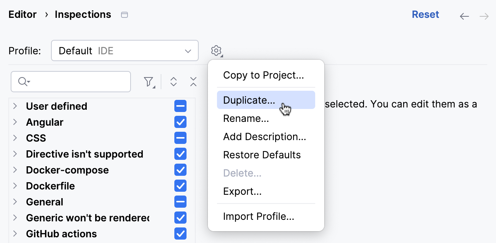Viewport: 496px width, 243px height.
Task: Expand the GitHub actions group
Action: pos(15,234)
